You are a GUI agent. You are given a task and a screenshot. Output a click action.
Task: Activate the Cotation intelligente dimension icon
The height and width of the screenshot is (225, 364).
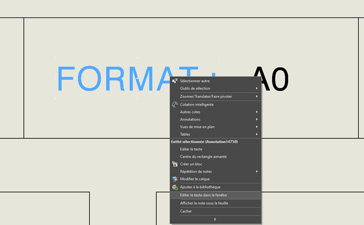(175, 105)
